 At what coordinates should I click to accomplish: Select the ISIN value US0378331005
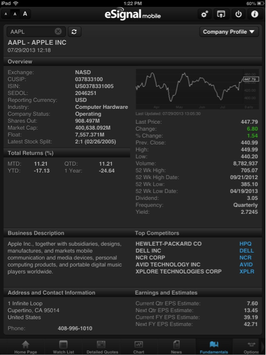coord(94,86)
